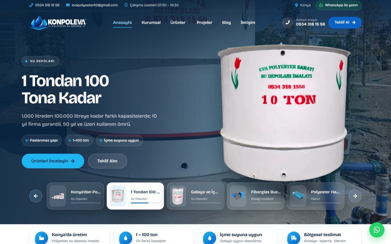Click the WhatsApp ile yazın button
This screenshot has width=391, height=244.
(x=339, y=5)
